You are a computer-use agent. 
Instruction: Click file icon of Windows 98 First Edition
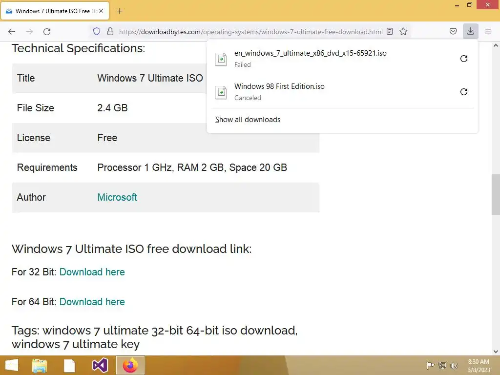221,92
